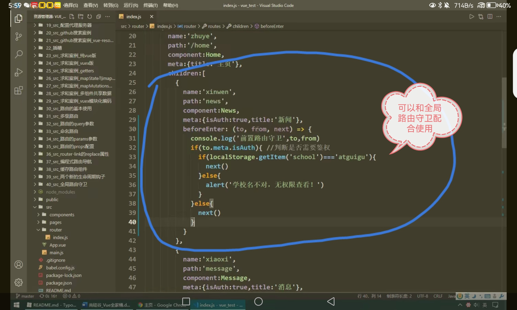This screenshot has width=517, height=310.
Task: Open the Explorer view in activity bar
Action: (x=18, y=19)
